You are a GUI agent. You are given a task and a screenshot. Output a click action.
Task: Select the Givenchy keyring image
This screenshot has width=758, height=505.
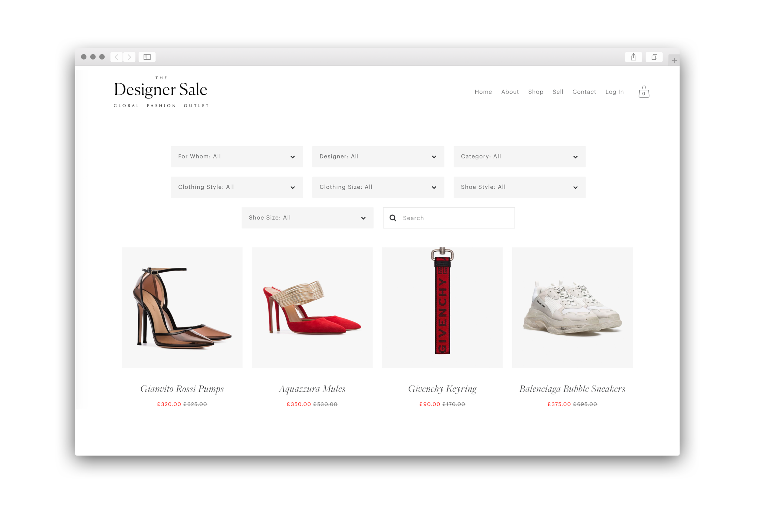(442, 307)
